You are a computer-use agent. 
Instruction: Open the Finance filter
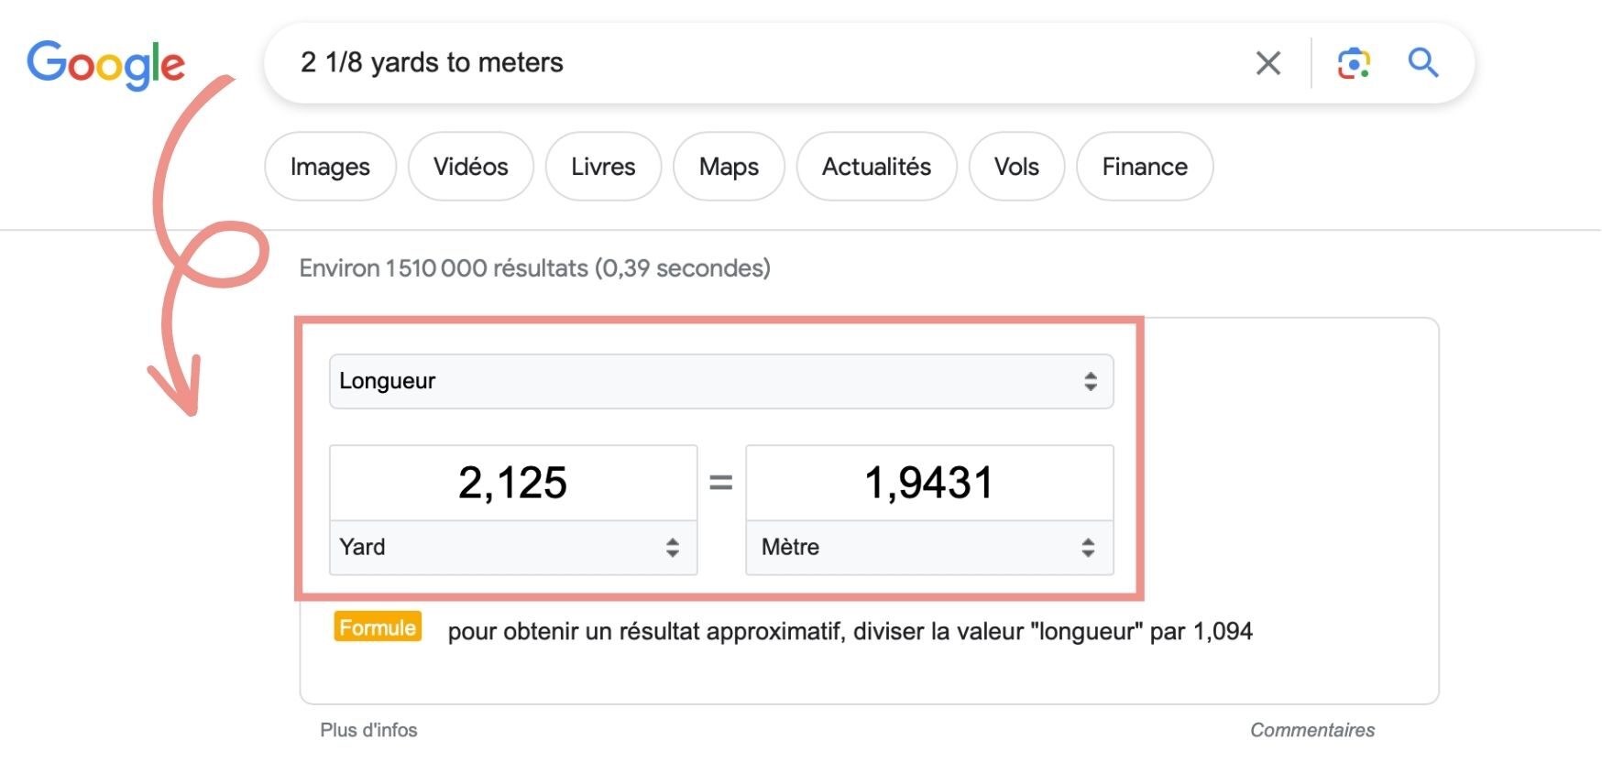tap(1145, 167)
